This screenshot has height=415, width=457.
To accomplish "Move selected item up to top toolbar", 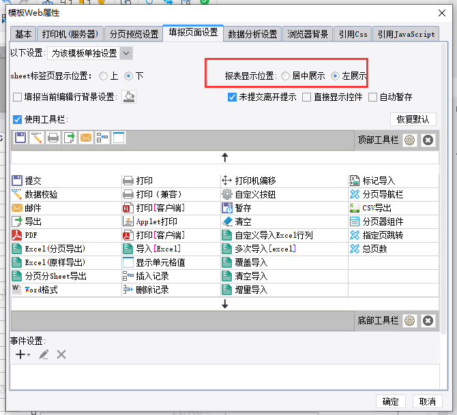I will click(x=224, y=157).
